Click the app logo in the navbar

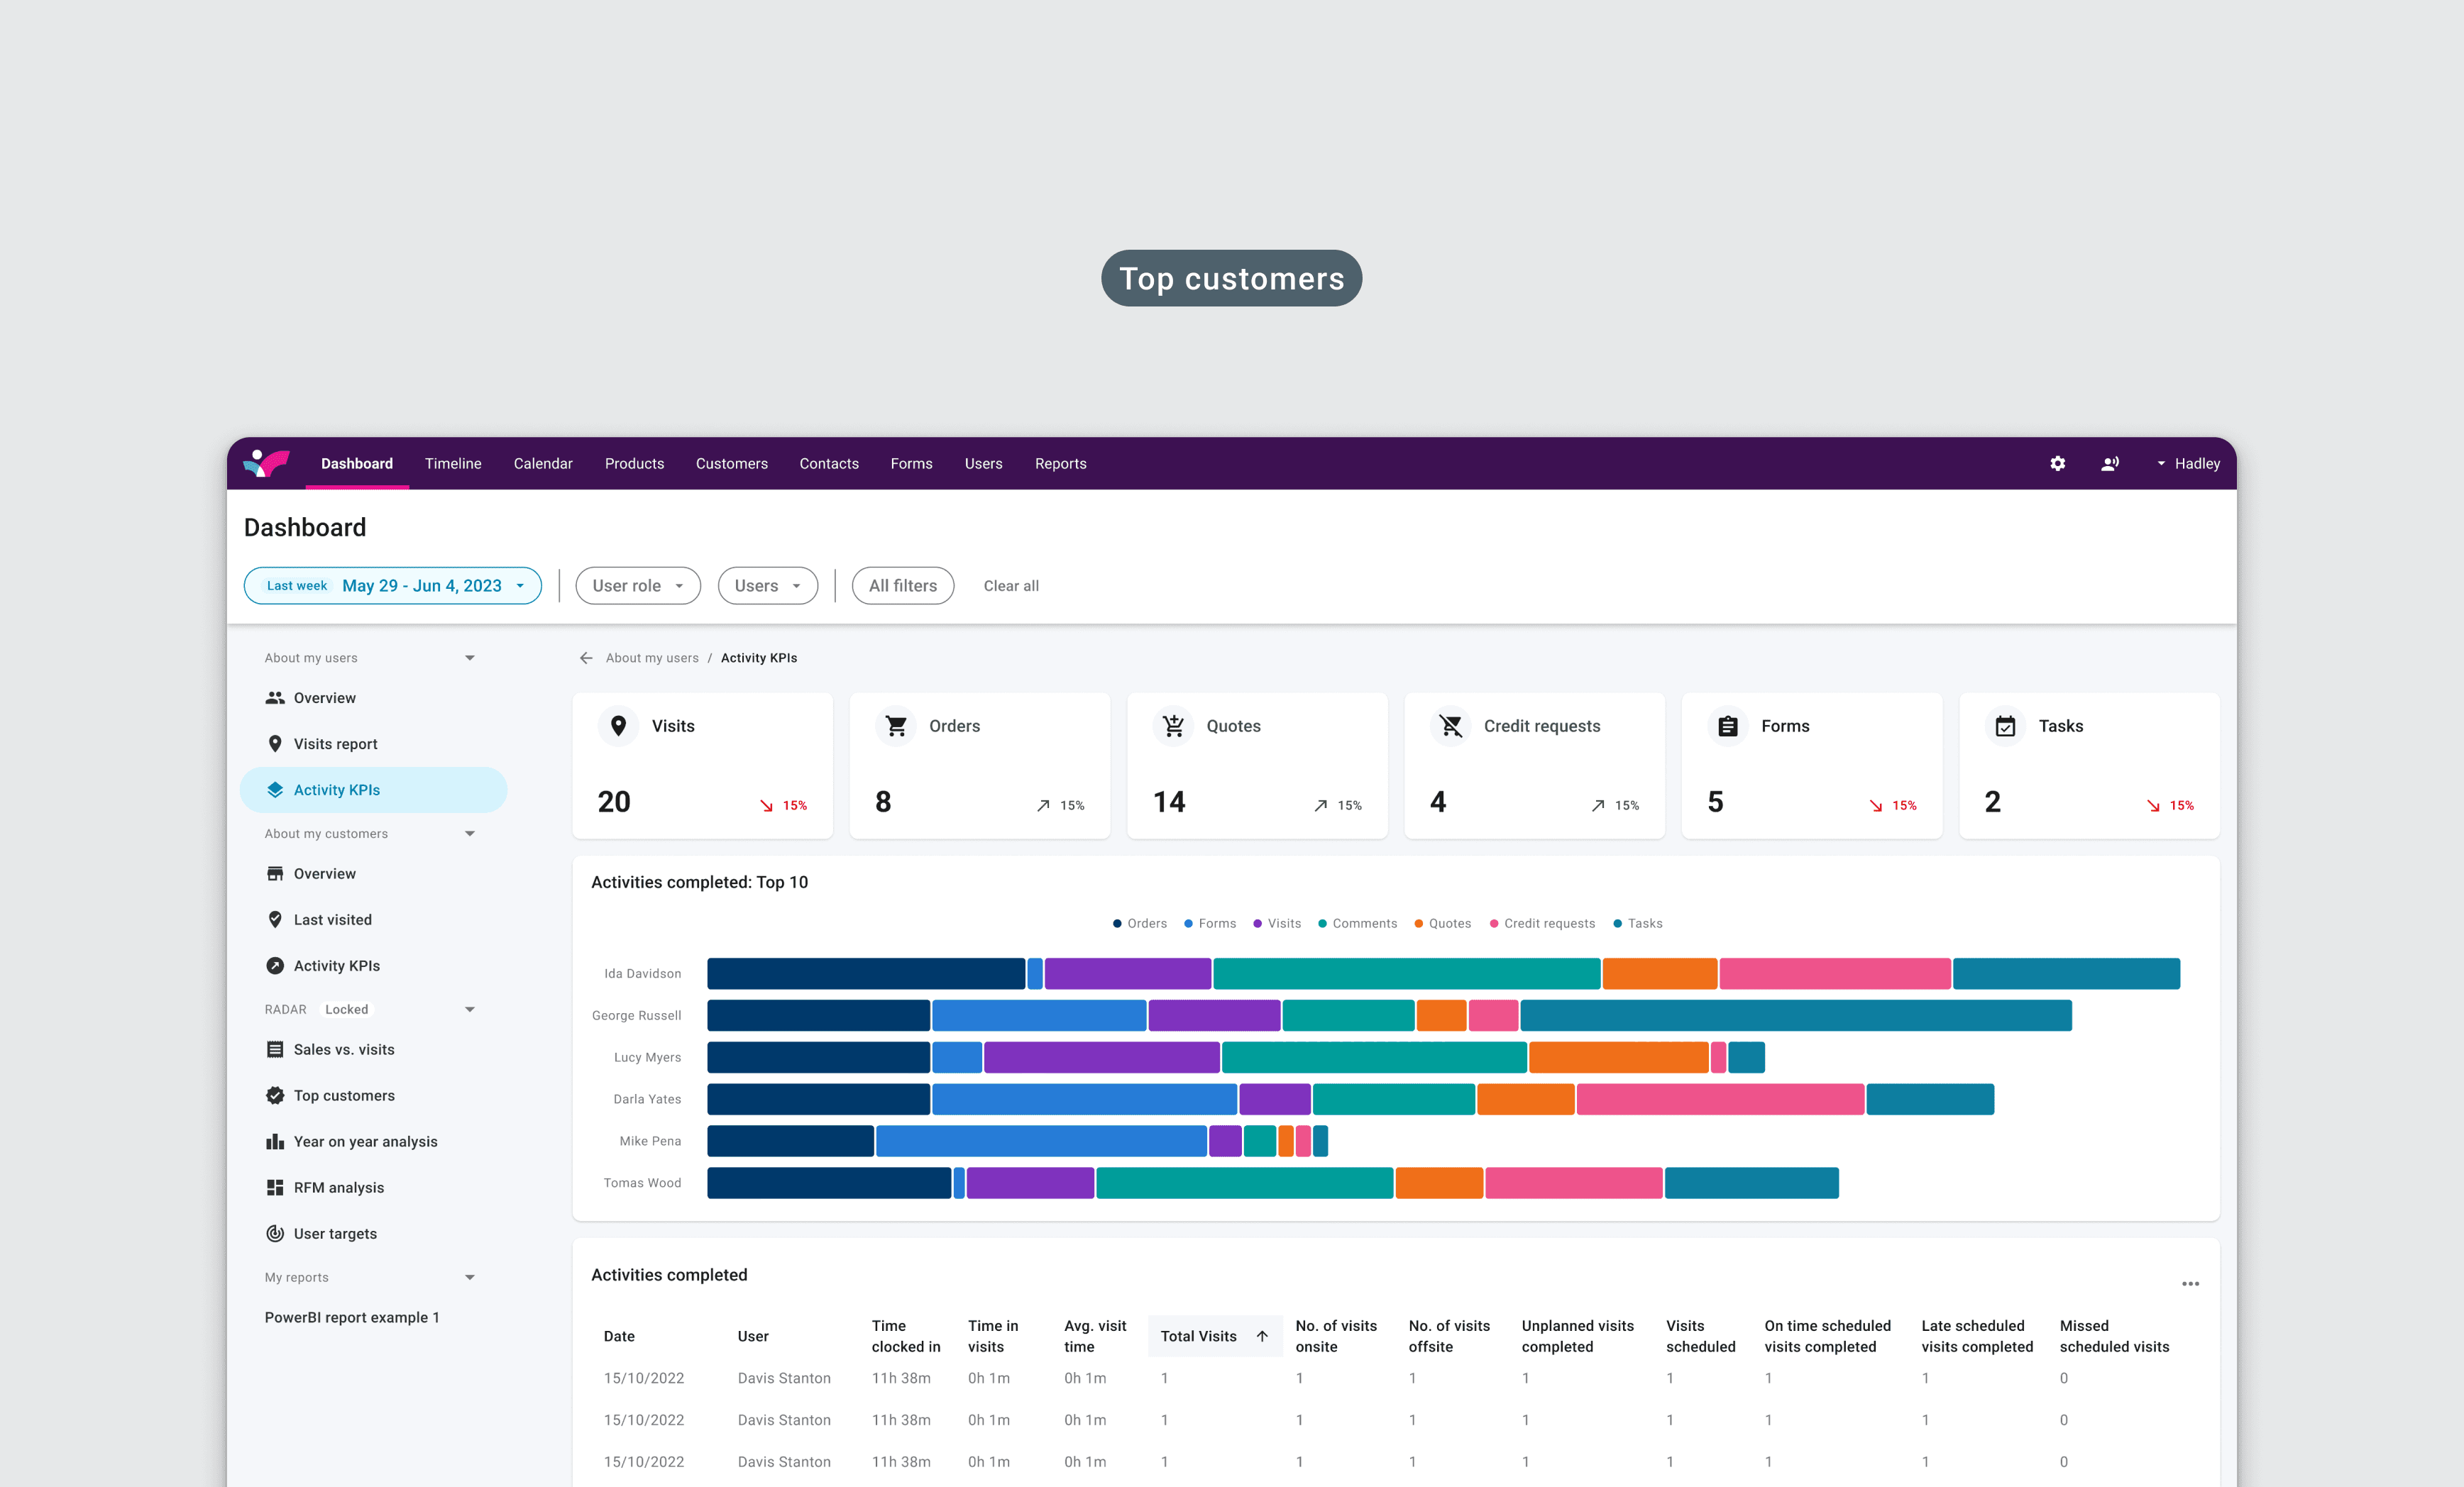[x=266, y=462]
